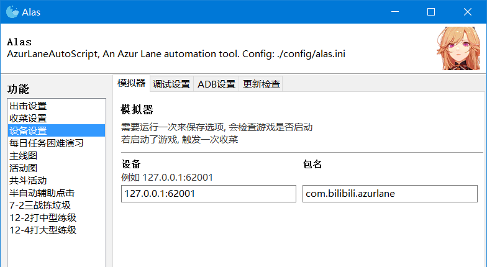487x267 pixels.
Task: Click the Alas app icon in title bar
Action: point(12,12)
